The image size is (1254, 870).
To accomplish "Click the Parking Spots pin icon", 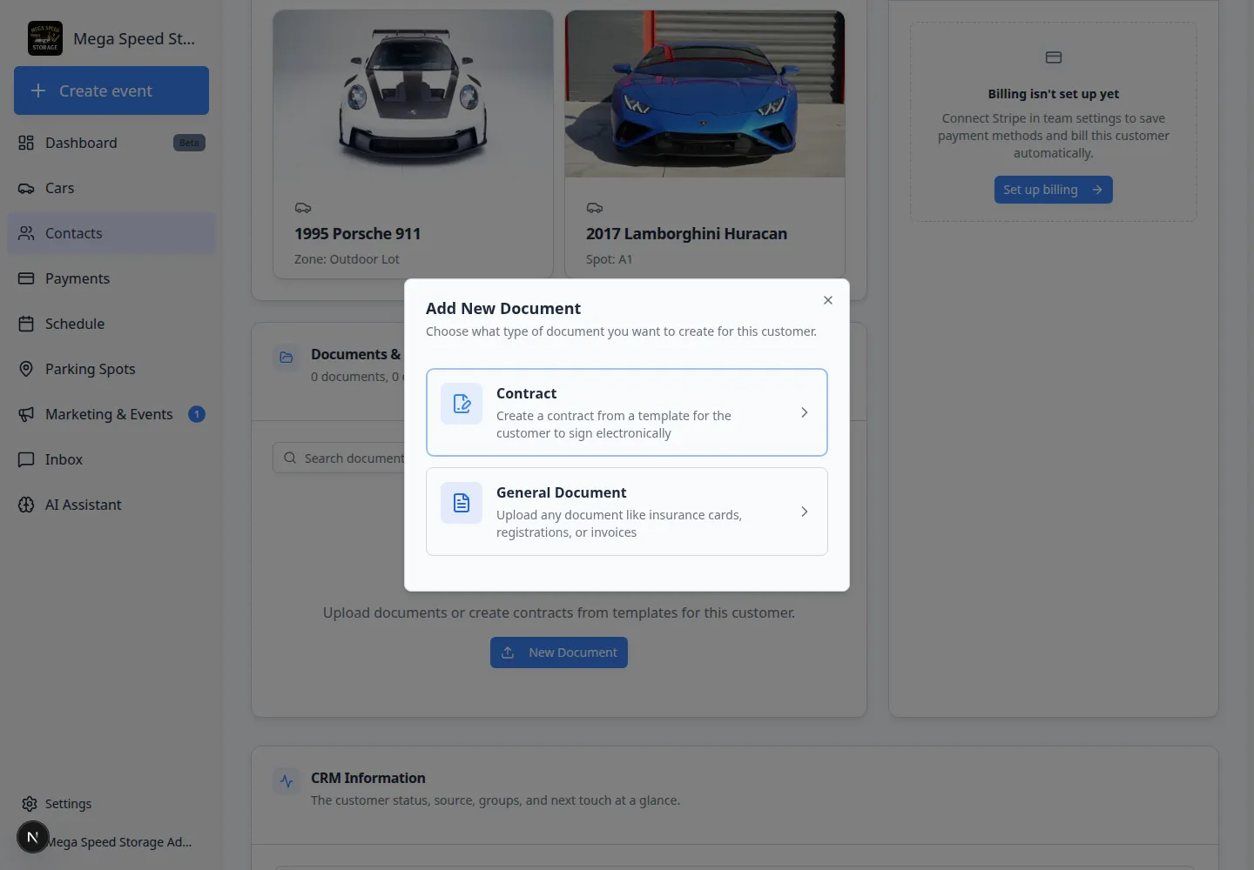I will [26, 369].
